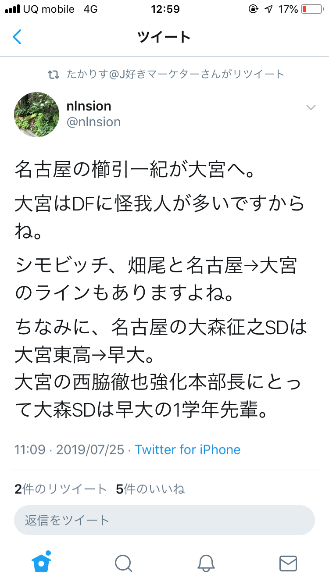Tap the ツイート header title

(x=164, y=37)
